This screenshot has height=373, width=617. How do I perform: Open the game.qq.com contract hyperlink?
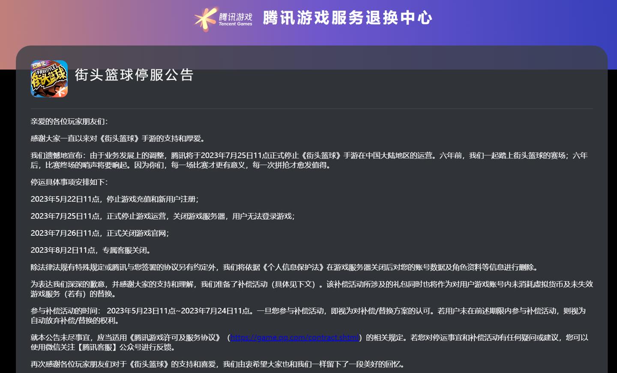coord(294,337)
